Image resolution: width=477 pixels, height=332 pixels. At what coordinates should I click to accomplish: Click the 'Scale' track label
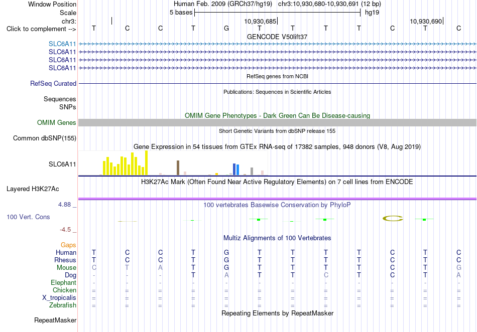[x=68, y=13]
